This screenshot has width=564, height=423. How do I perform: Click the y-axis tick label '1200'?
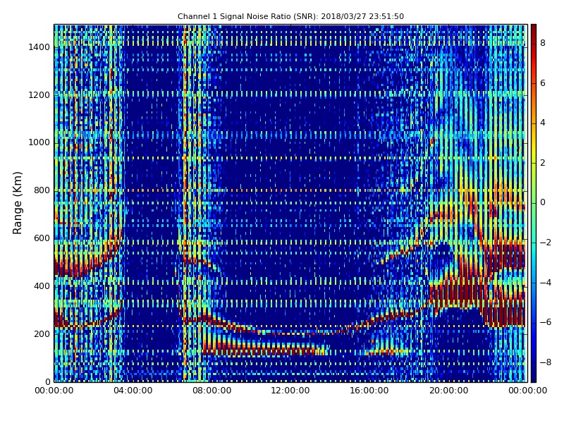(39, 95)
